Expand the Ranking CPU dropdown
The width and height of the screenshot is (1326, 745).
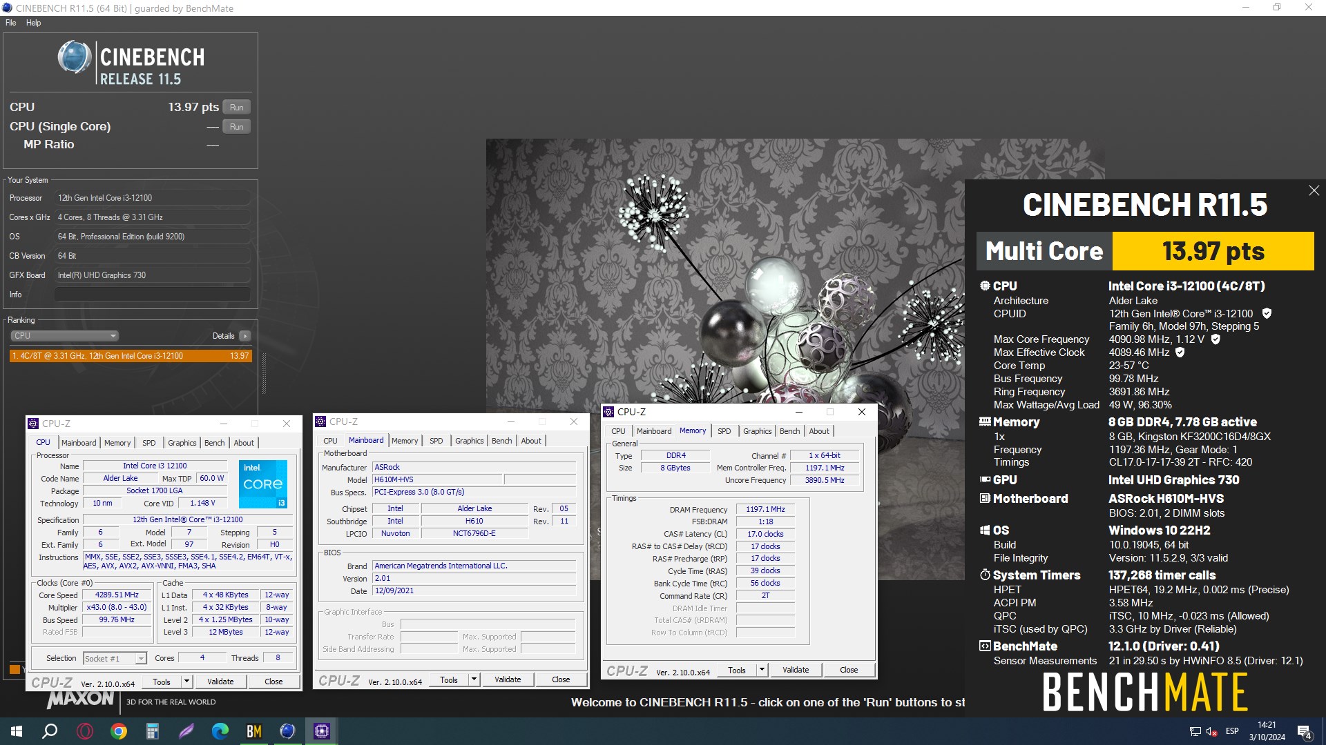pyautogui.click(x=64, y=336)
